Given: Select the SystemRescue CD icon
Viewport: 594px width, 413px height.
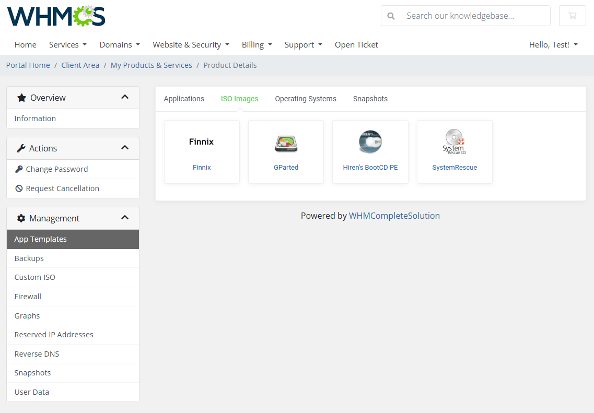Looking at the screenshot, I should point(454,141).
